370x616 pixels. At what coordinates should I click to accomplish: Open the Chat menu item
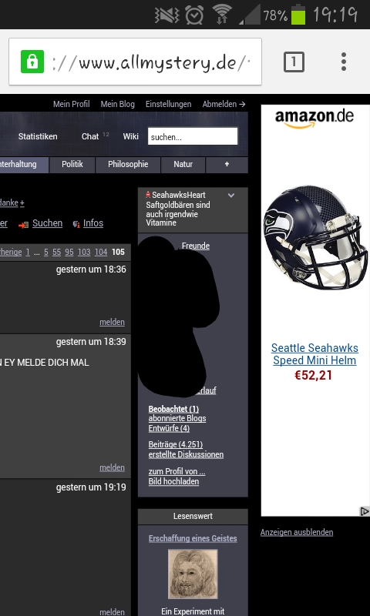(90, 136)
